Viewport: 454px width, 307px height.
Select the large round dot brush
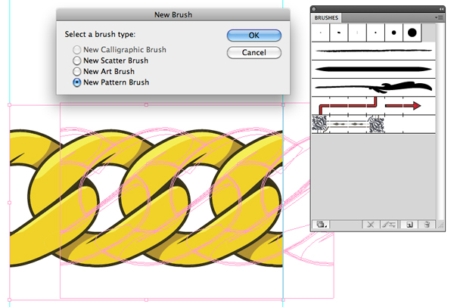[412, 33]
